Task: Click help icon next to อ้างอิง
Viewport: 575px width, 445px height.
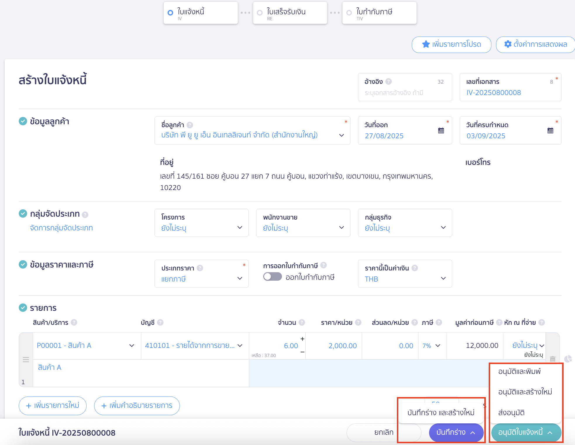Action: [x=388, y=82]
